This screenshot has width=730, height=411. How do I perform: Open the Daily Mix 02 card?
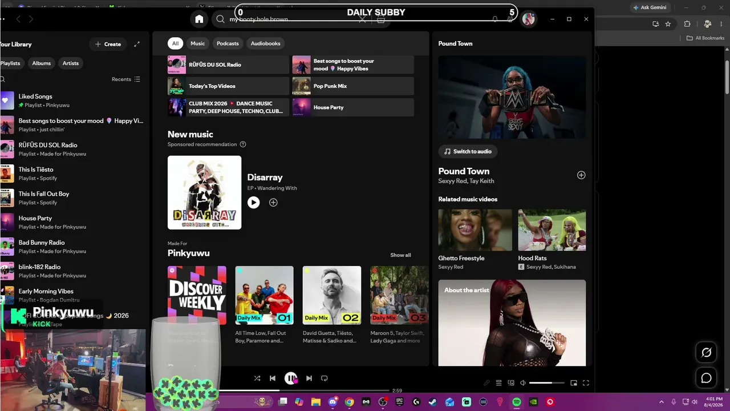[x=332, y=305]
